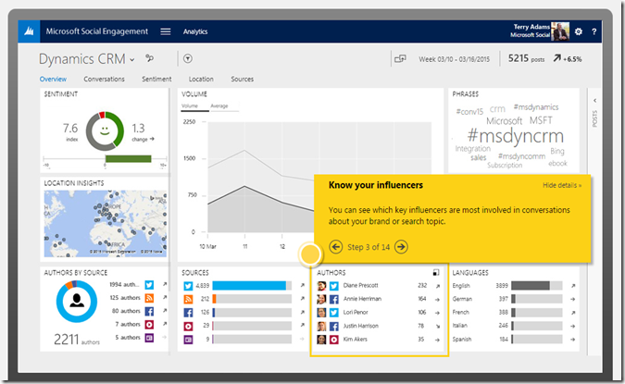Click Twitter source icon with 4,839 posts

188,286
